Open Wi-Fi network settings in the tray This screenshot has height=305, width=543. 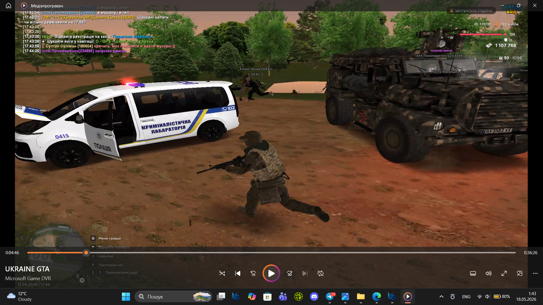479,297
